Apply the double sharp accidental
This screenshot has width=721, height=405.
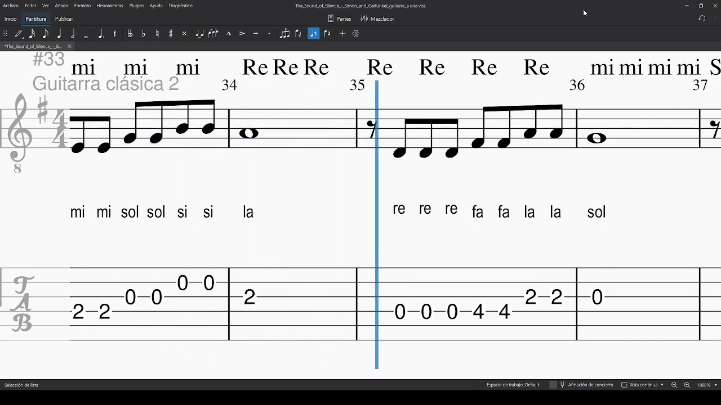pyautogui.click(x=184, y=34)
